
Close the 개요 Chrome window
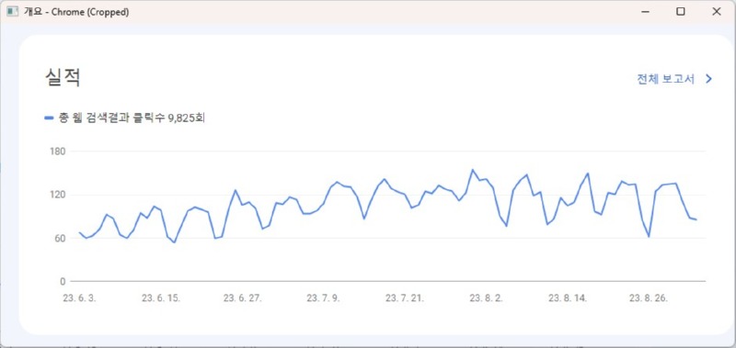[717, 12]
